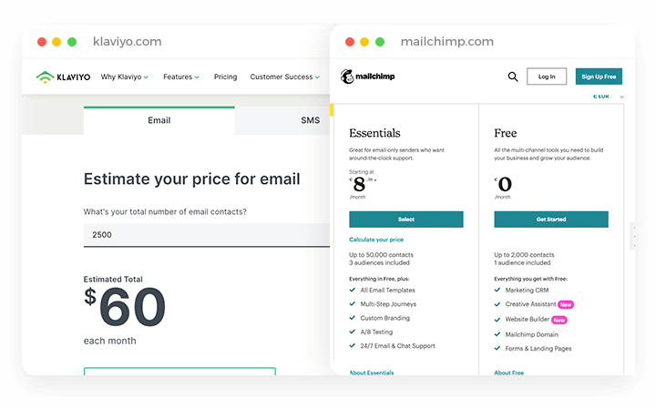Open the Pricing menu item
Image resolution: width=656 pixels, height=409 pixels.
(226, 77)
